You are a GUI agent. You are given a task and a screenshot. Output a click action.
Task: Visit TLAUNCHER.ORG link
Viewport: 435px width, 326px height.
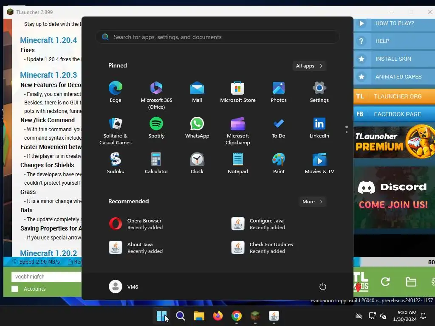394,96
